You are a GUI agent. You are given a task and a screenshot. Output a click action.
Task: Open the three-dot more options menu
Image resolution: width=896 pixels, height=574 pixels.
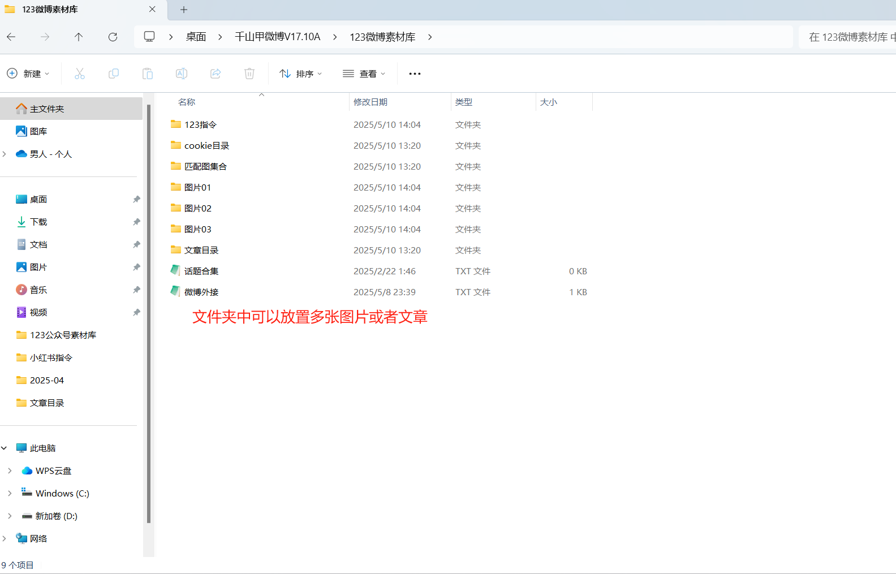click(415, 74)
